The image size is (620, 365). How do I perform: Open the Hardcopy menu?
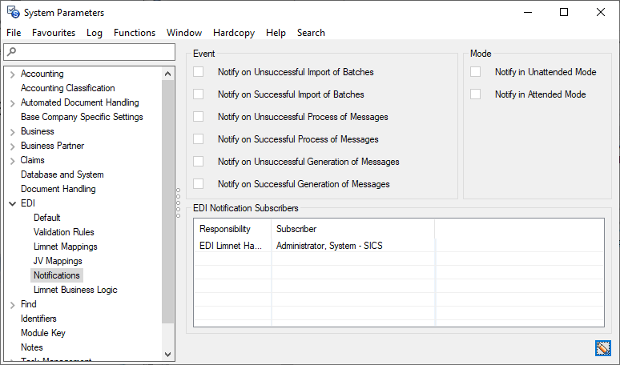click(234, 33)
